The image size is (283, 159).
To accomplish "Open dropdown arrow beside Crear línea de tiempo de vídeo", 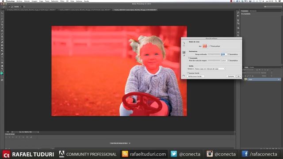I will 130,143.
